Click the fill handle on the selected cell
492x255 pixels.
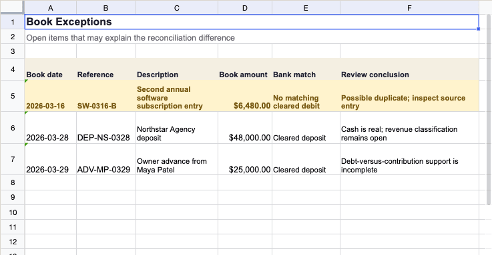[479, 29]
